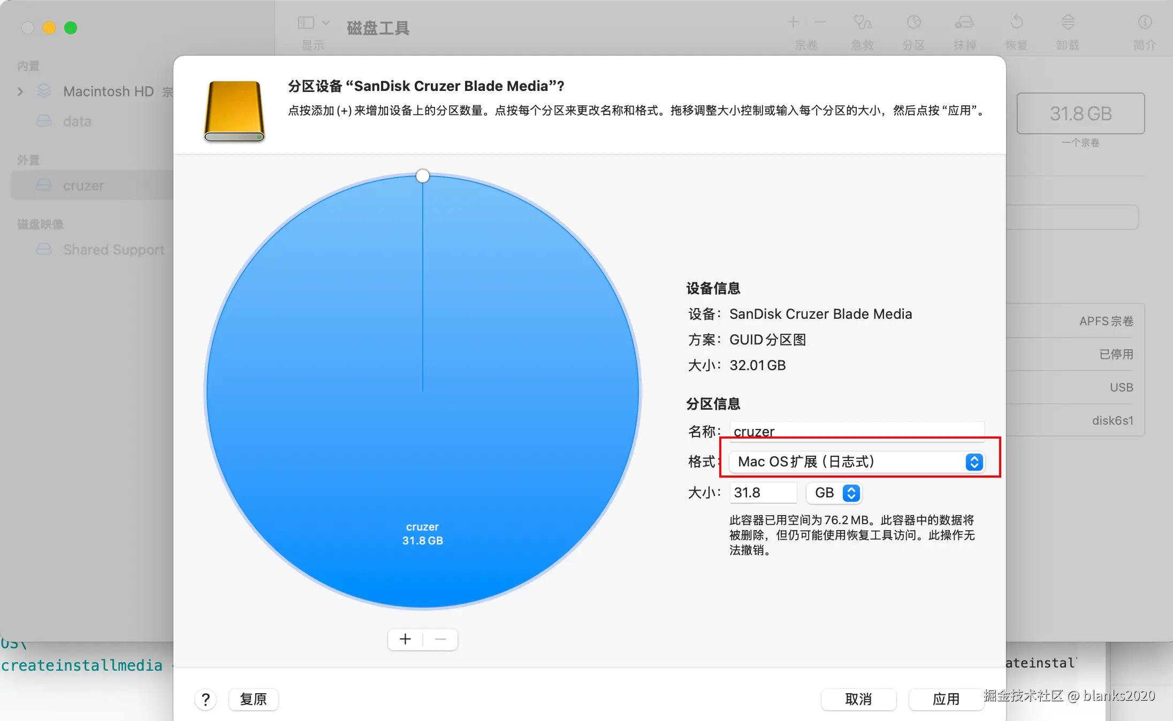Click the Erase (抹掉) toolbar icon
This screenshot has width=1173, height=721.
coord(964,23)
